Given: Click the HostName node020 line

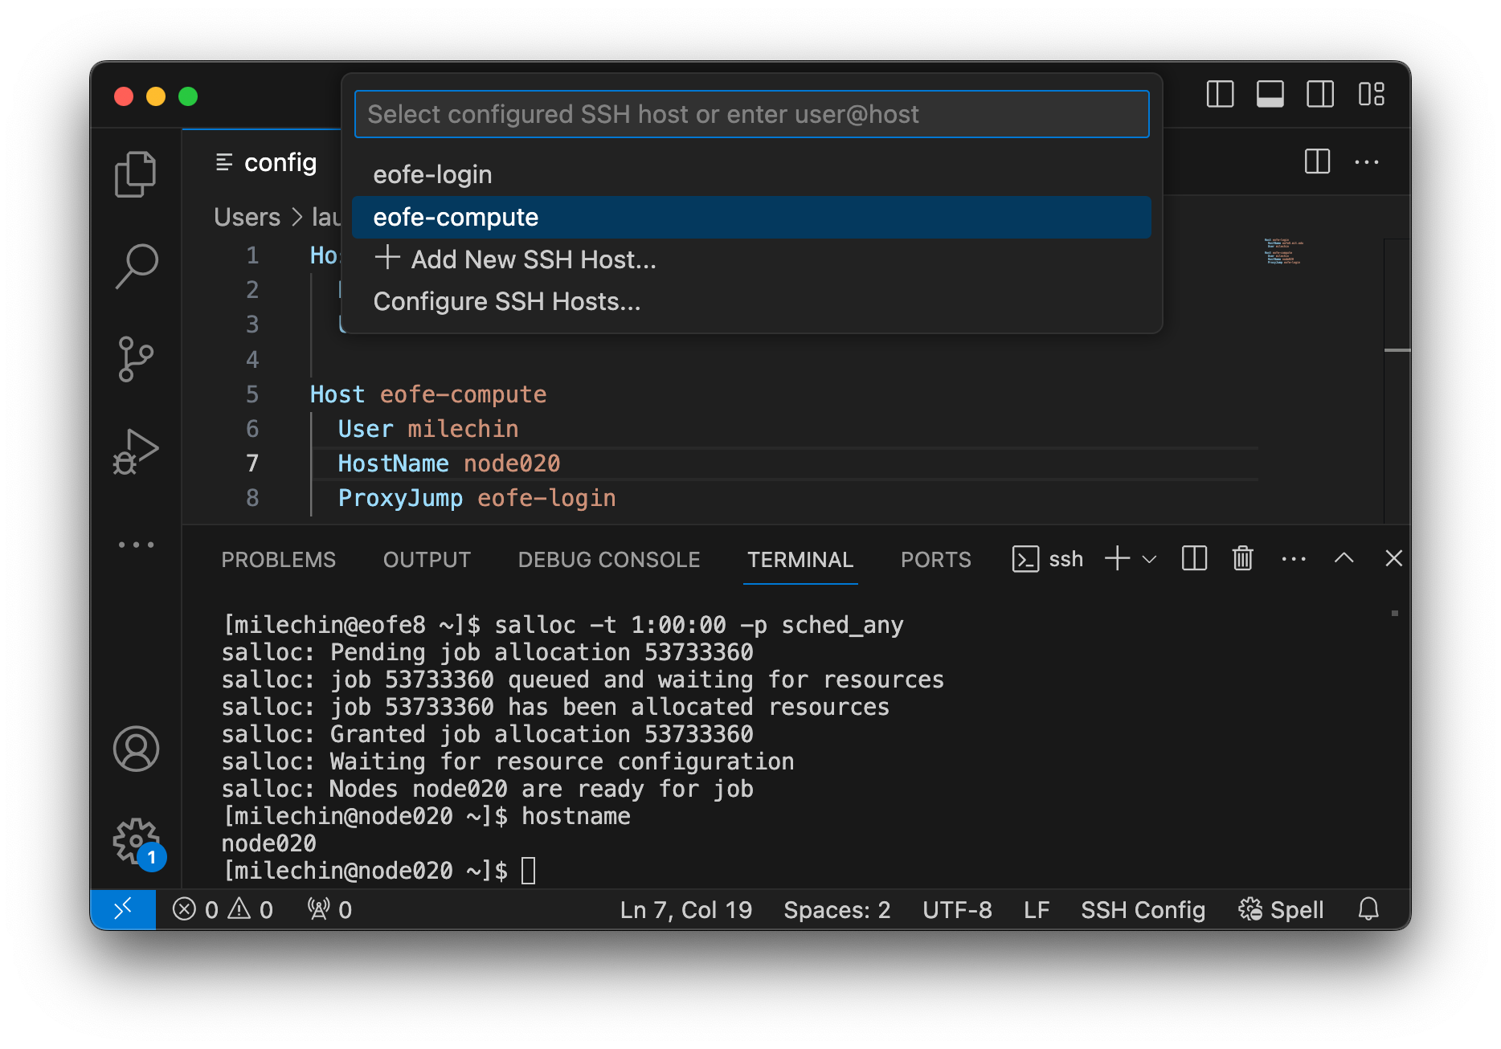Looking at the screenshot, I should (x=448, y=463).
